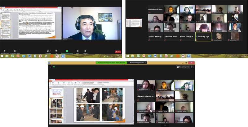This screenshot has height=127, width=248.
Task: Show more participants with down chevron
Action: point(165,126)
